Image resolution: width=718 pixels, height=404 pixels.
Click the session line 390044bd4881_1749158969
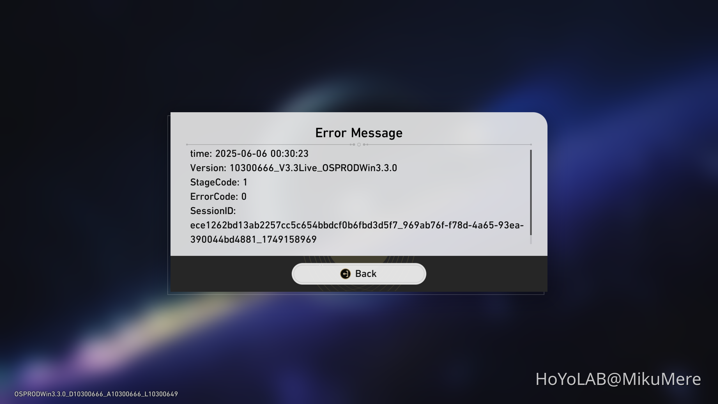pyautogui.click(x=253, y=239)
